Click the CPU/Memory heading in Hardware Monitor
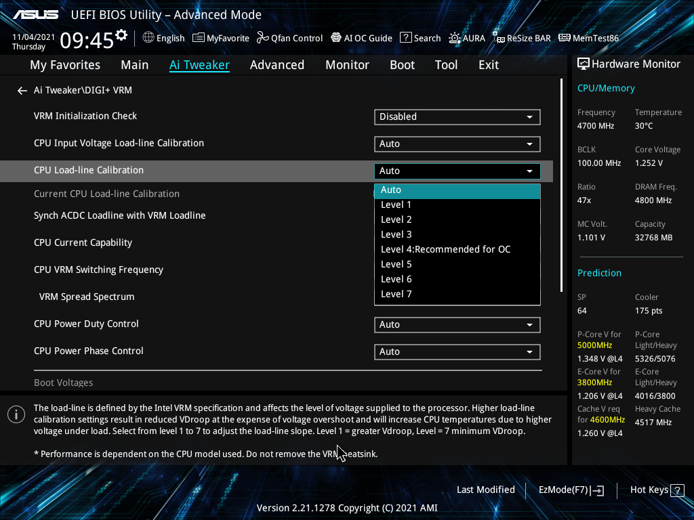The image size is (694, 520). (606, 89)
